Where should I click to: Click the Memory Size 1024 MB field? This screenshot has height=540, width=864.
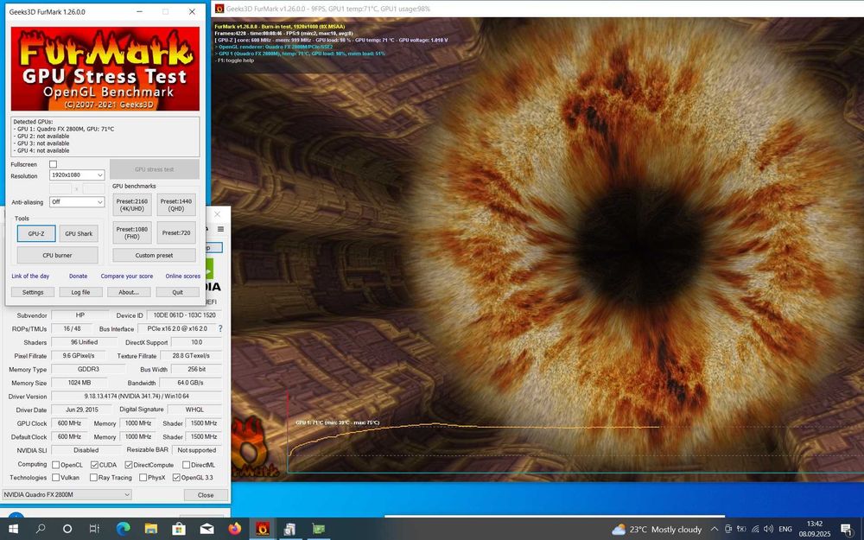pyautogui.click(x=79, y=383)
